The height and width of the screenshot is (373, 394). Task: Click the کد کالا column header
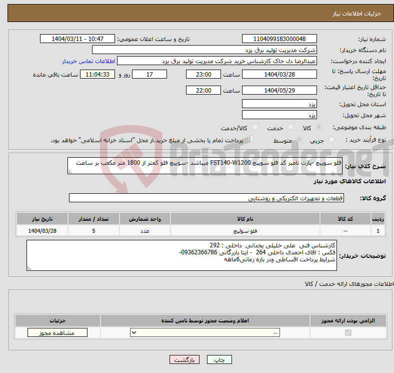345,219
